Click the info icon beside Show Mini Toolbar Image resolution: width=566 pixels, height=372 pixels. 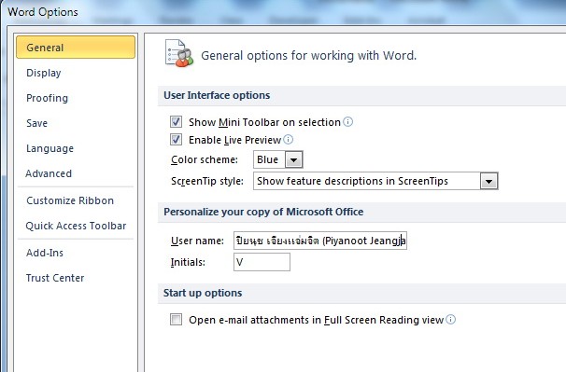(x=347, y=122)
